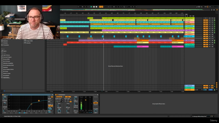Viewport: 219px width, 123px height.
Task: Select RMS mode in Compressor
Action: (96, 103)
